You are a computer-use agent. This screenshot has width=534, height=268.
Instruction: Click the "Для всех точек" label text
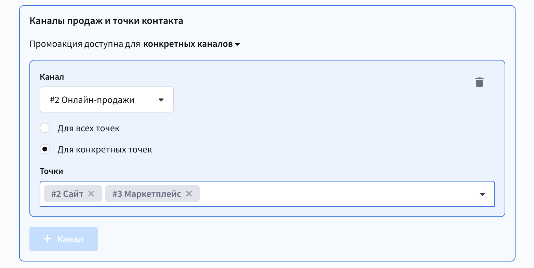click(x=89, y=129)
